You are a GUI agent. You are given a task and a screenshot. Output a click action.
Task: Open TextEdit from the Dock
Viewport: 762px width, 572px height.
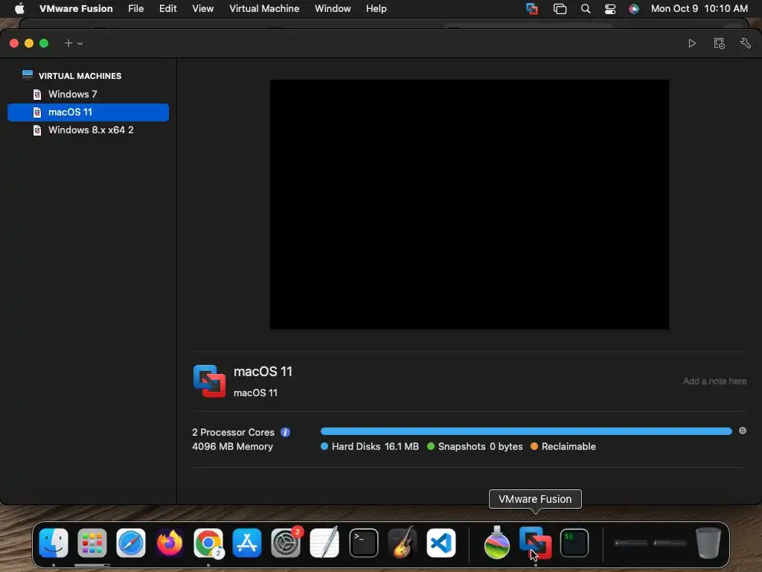[324, 543]
